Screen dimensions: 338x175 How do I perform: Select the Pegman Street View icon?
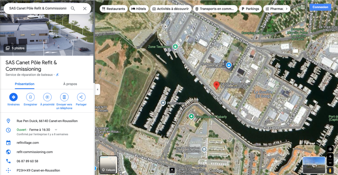coord(330,170)
